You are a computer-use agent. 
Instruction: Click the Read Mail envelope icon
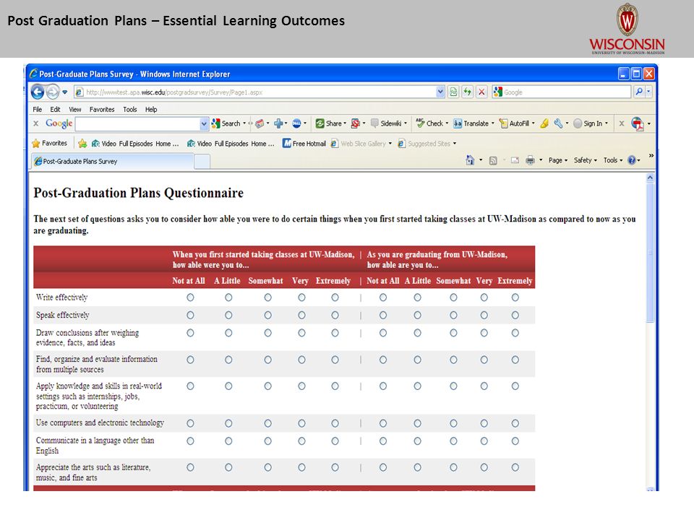[x=515, y=160]
